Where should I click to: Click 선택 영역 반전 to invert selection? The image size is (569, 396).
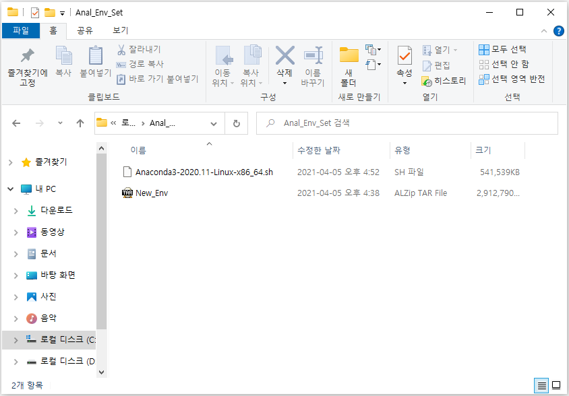coord(512,79)
